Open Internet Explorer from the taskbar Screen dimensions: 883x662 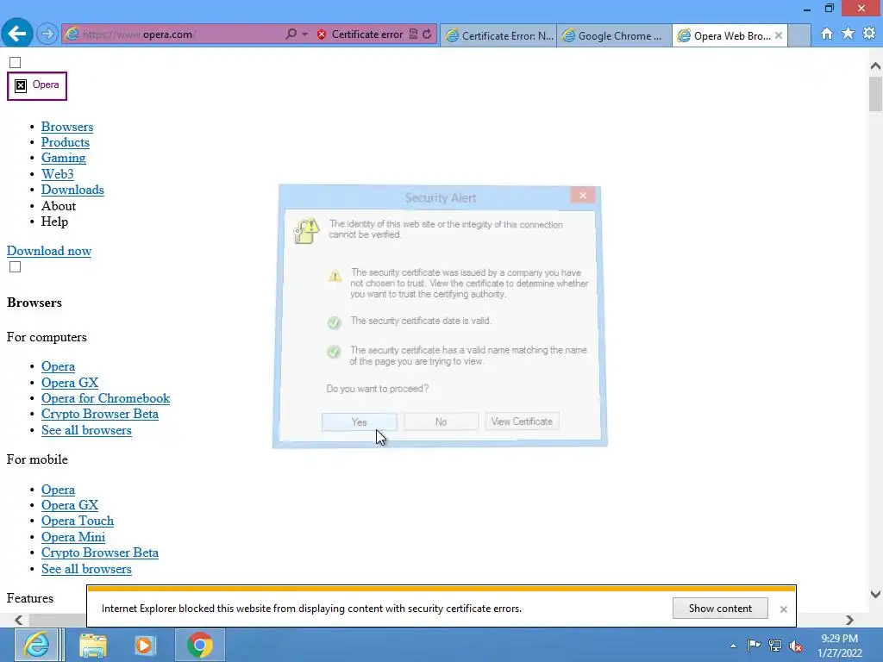pos(36,645)
